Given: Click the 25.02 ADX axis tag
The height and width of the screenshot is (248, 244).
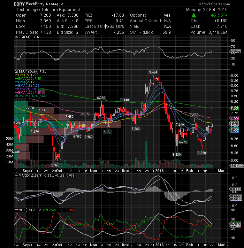Looking at the screenshot, I should coord(235,224).
